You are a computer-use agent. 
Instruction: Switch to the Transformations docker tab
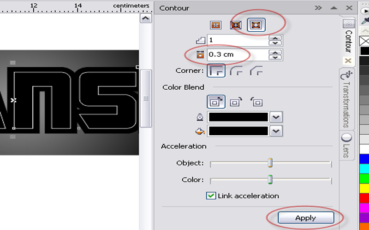(x=347, y=99)
